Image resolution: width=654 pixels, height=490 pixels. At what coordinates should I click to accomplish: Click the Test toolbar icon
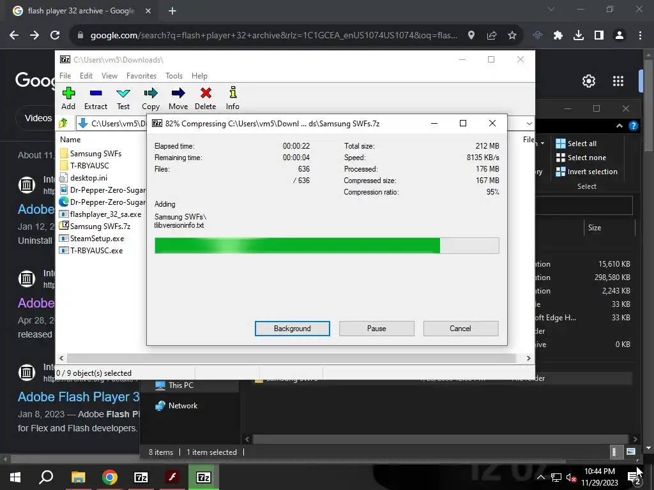(x=123, y=98)
